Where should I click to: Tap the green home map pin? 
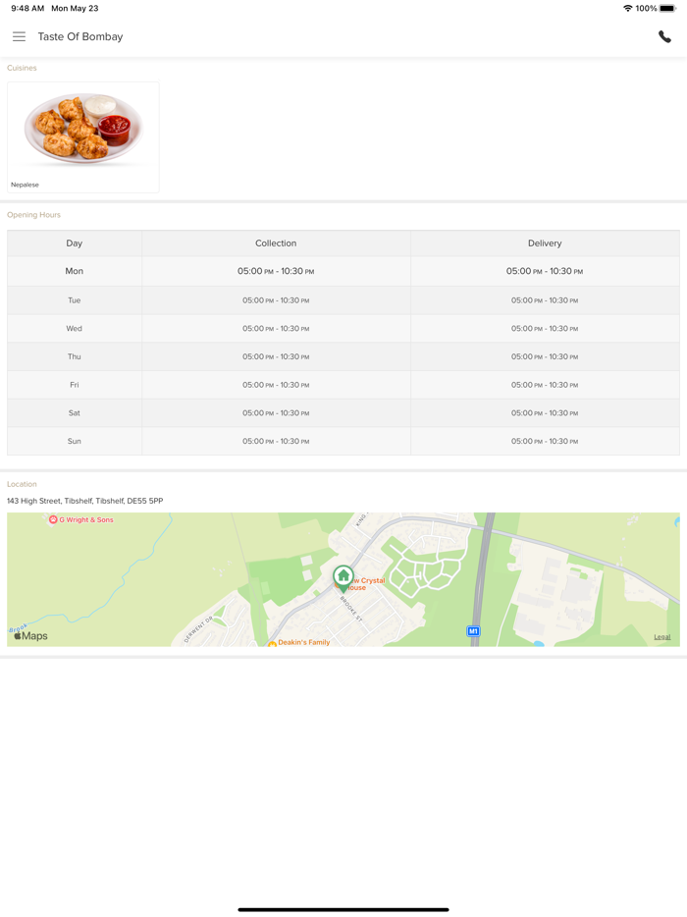click(x=343, y=576)
